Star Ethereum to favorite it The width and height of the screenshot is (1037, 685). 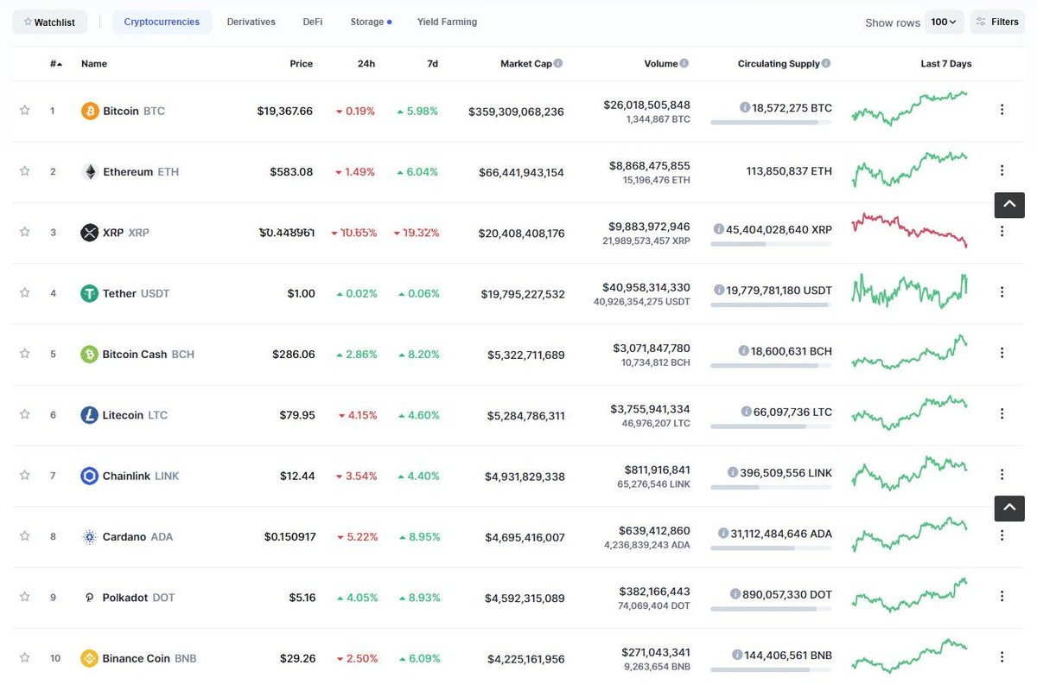tap(24, 171)
